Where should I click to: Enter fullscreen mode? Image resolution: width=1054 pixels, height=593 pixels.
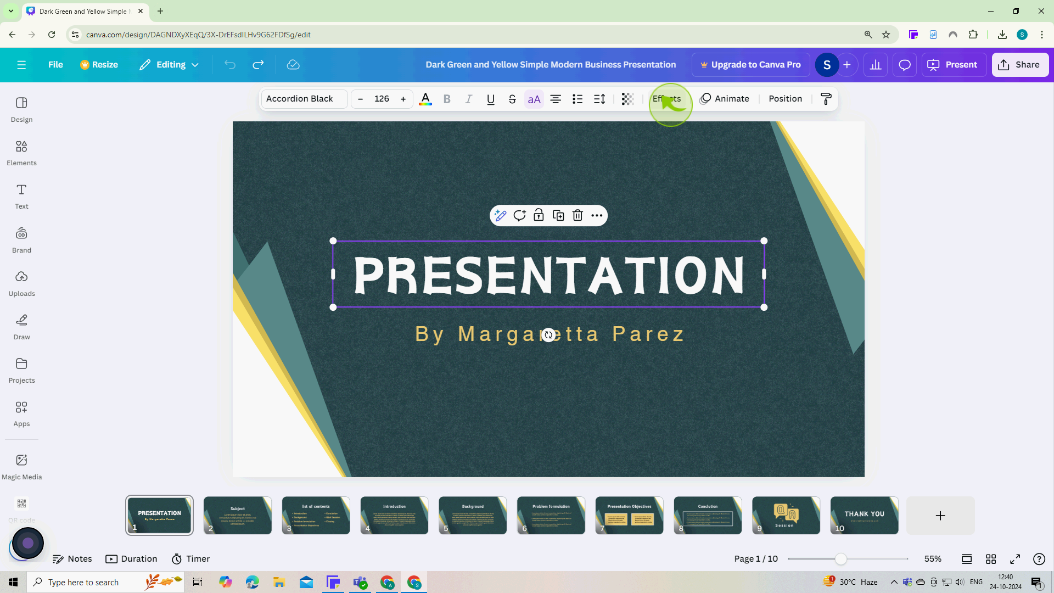[x=1015, y=559]
